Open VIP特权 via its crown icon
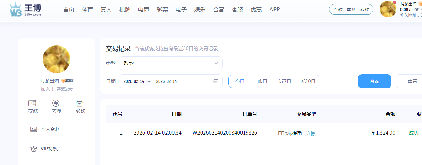 point(34,149)
